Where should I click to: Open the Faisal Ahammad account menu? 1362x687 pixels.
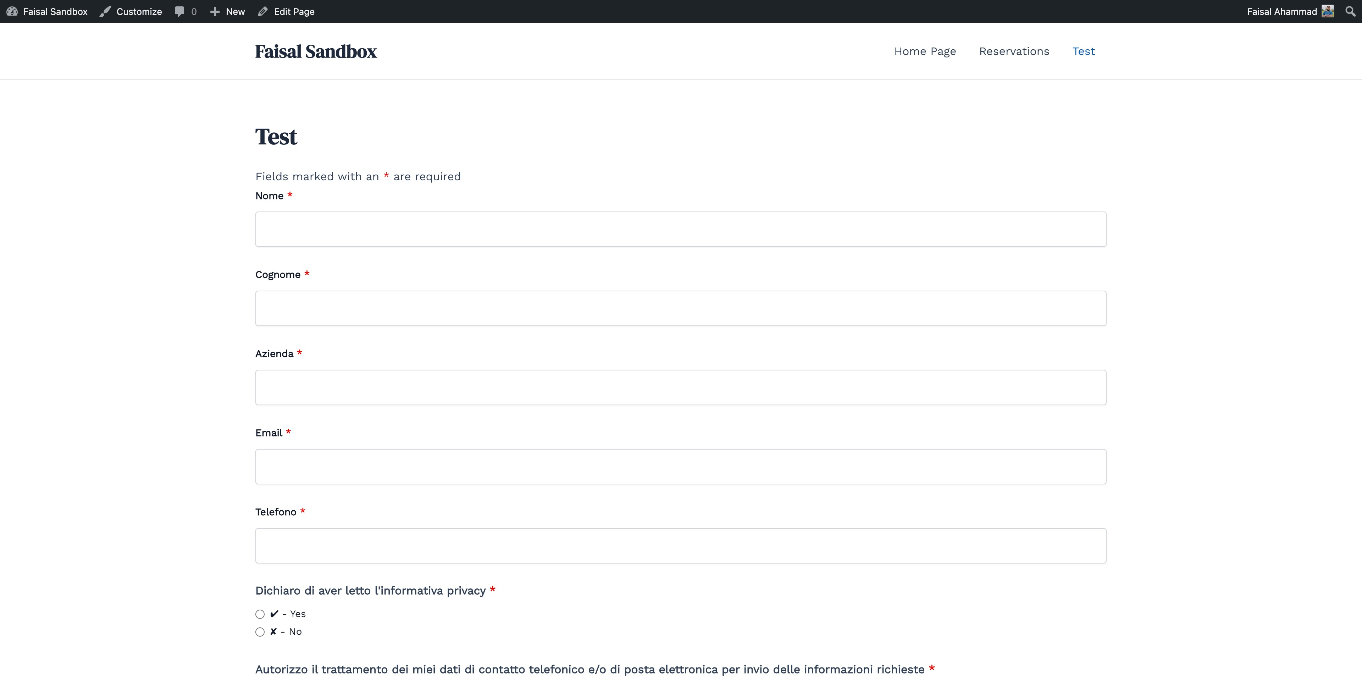pyautogui.click(x=1281, y=11)
